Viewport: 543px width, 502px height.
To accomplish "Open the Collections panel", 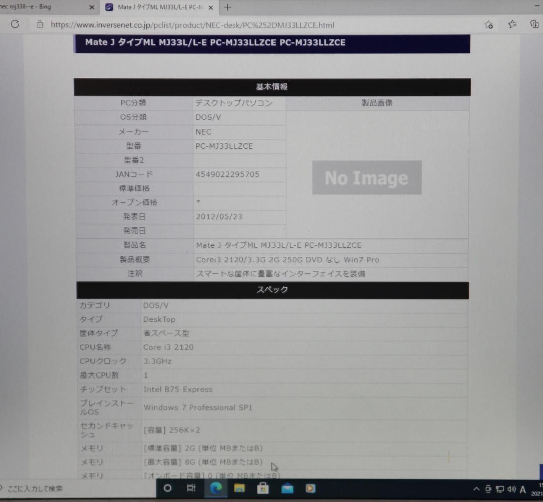I will 533,24.
